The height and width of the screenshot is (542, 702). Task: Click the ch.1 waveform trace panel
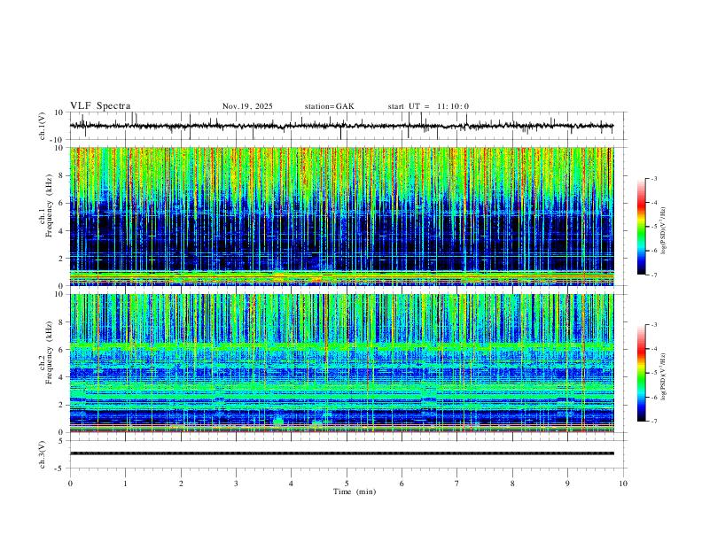click(348, 126)
